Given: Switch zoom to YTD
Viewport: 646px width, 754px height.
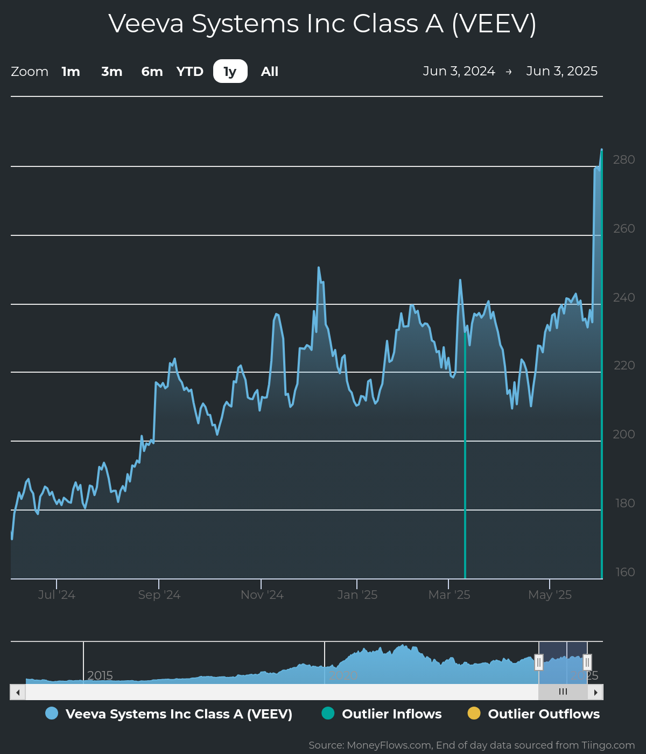Looking at the screenshot, I should click(190, 72).
